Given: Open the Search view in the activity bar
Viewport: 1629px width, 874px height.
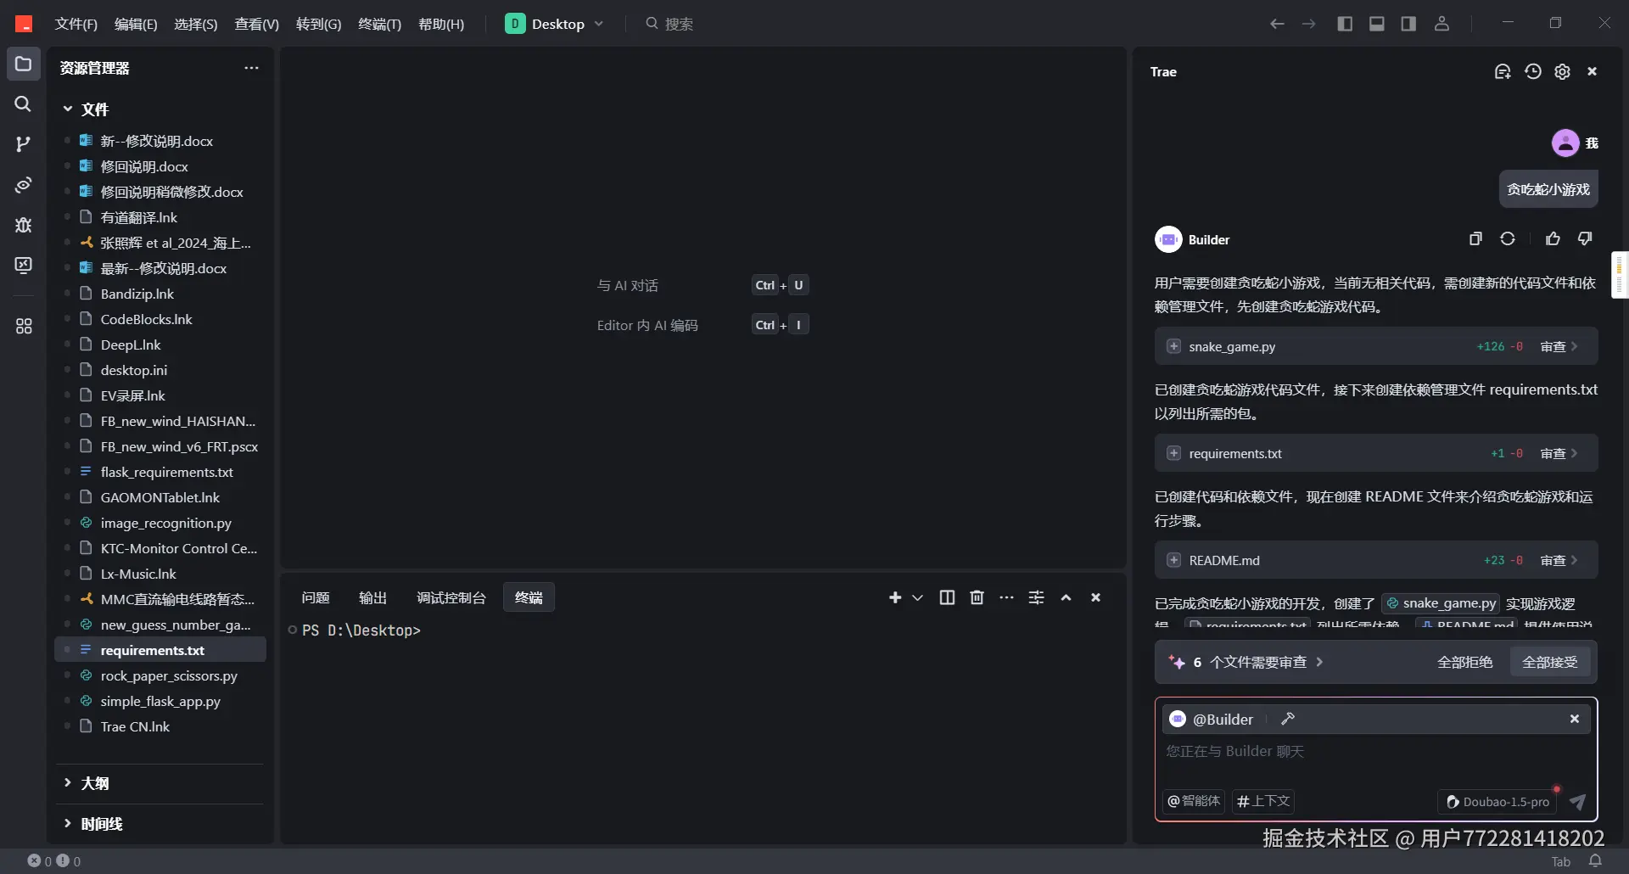Looking at the screenshot, I should (x=23, y=104).
